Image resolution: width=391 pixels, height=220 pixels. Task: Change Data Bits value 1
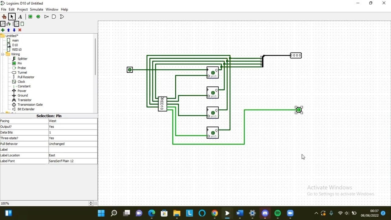coord(73,132)
